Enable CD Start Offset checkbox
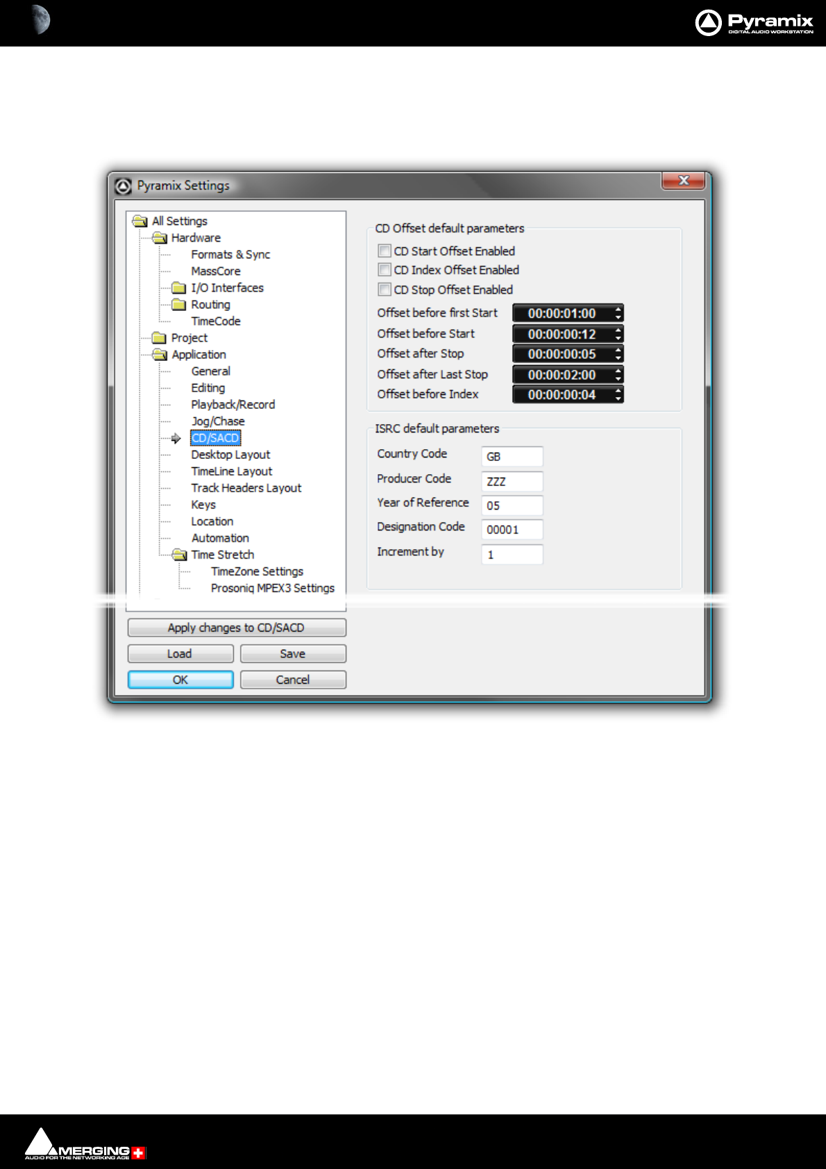The height and width of the screenshot is (1169, 826). [385, 251]
